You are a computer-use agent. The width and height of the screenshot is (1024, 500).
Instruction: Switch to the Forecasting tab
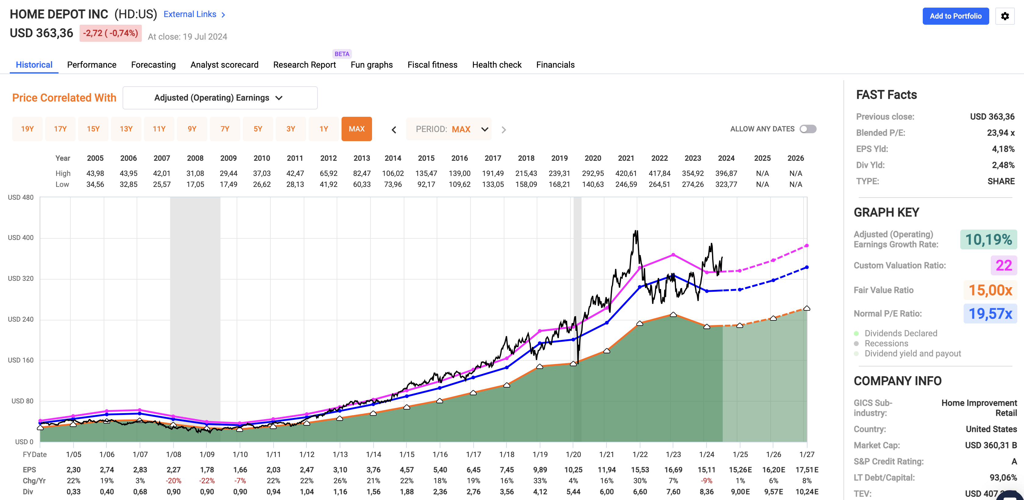(x=153, y=65)
